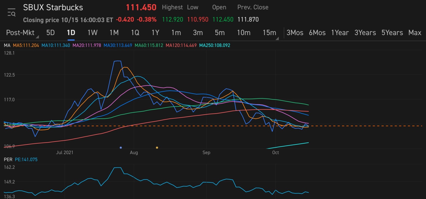Choose the 10m minute interval
The height and width of the screenshot is (199, 426).
click(244, 33)
